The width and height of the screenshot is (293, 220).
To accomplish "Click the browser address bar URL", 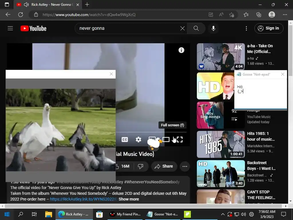I will (89, 15).
